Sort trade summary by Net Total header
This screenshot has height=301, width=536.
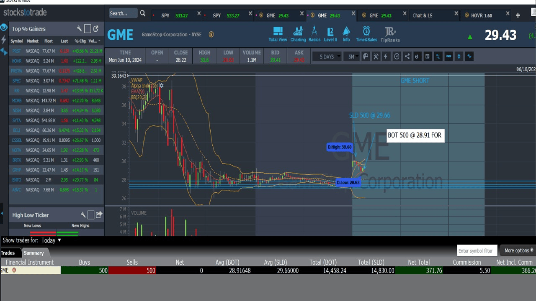pyautogui.click(x=419, y=263)
